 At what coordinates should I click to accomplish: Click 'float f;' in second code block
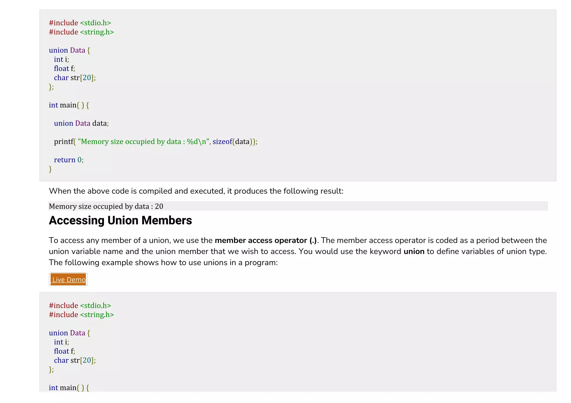point(65,351)
